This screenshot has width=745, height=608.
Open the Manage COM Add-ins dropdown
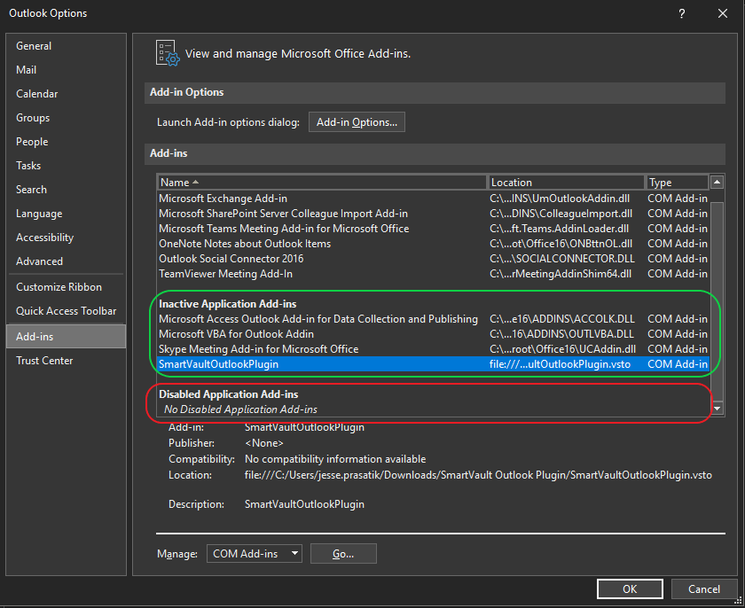click(255, 554)
